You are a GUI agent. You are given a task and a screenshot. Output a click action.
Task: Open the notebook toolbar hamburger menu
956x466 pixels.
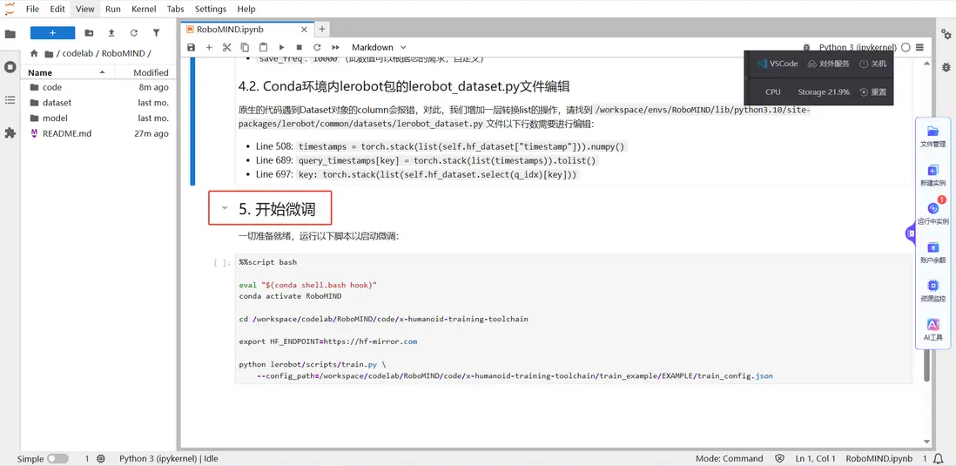(x=920, y=48)
